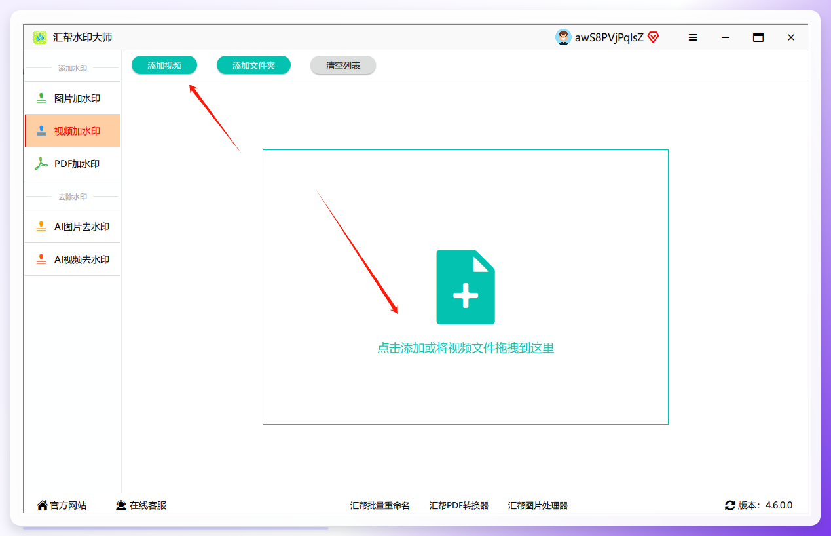Click the red stamp icon for AI视频去水印
This screenshot has height=536, width=831.
point(41,259)
